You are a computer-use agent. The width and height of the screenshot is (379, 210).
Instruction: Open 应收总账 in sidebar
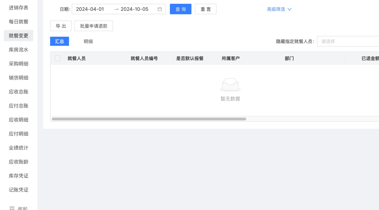18,92
